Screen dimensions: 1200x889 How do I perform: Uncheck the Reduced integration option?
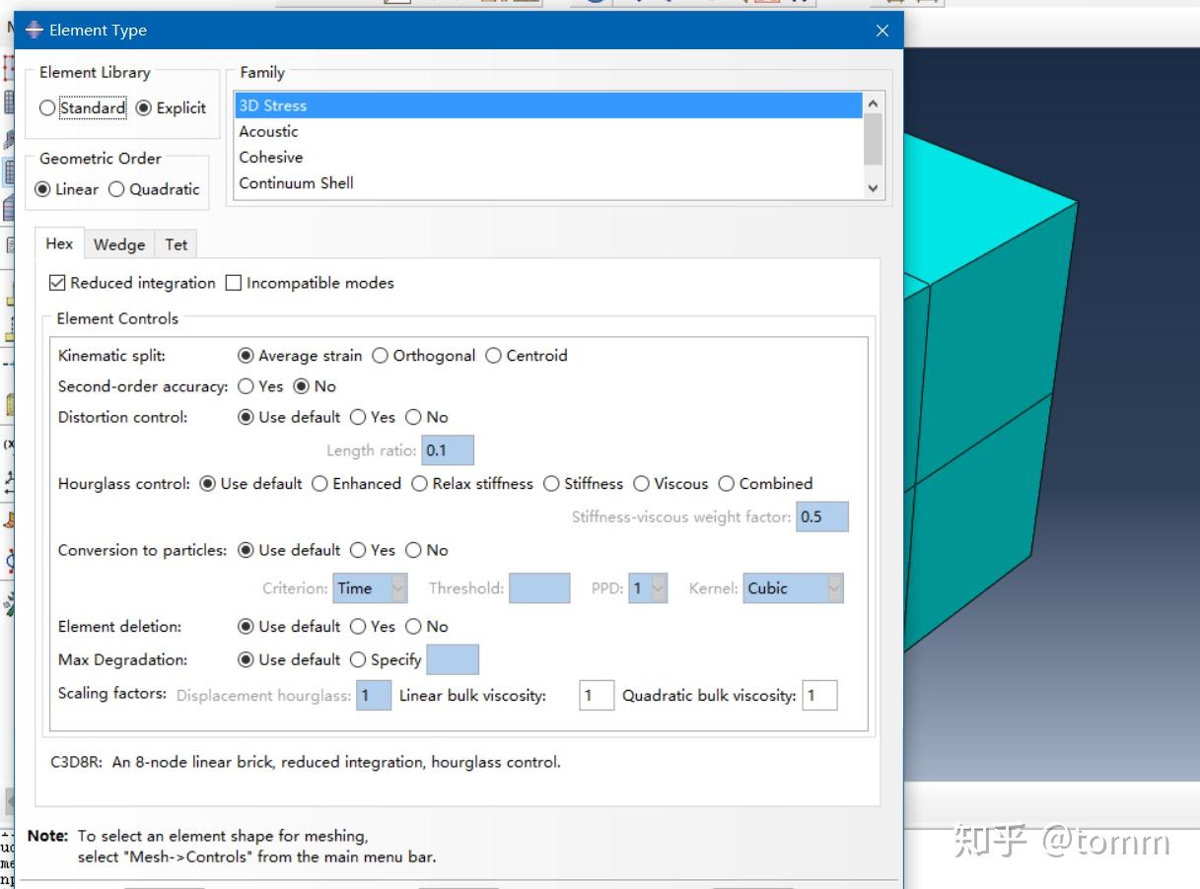[57, 283]
